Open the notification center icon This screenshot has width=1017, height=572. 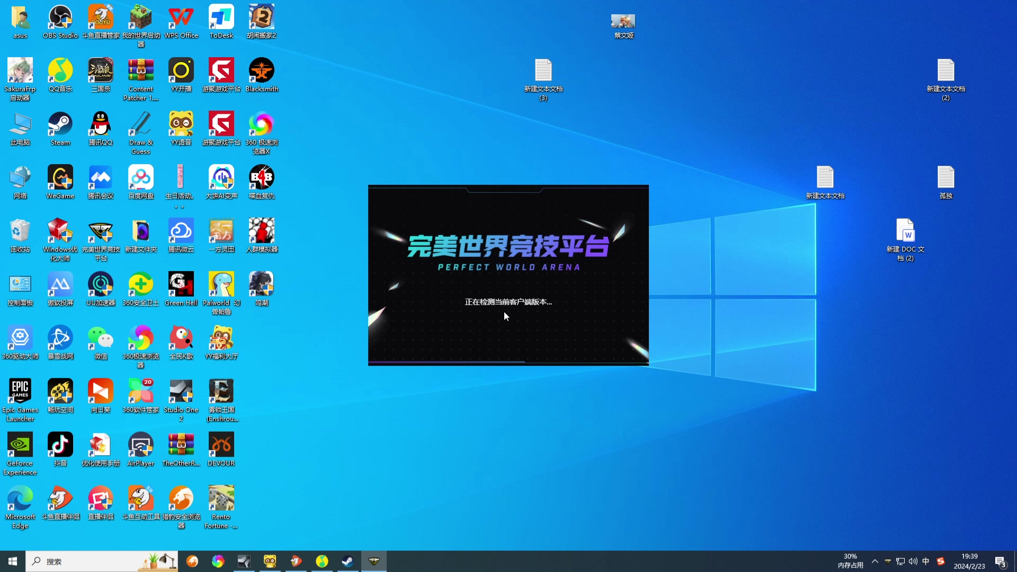click(1001, 561)
